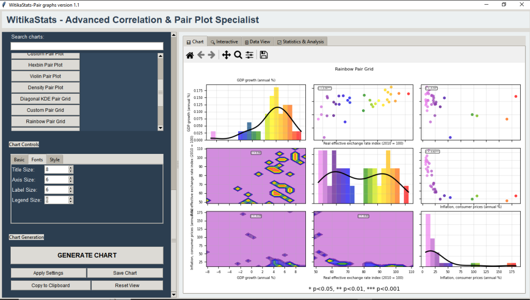The height and width of the screenshot is (300, 530).
Task: Open the Interactive tab
Action: (224, 41)
